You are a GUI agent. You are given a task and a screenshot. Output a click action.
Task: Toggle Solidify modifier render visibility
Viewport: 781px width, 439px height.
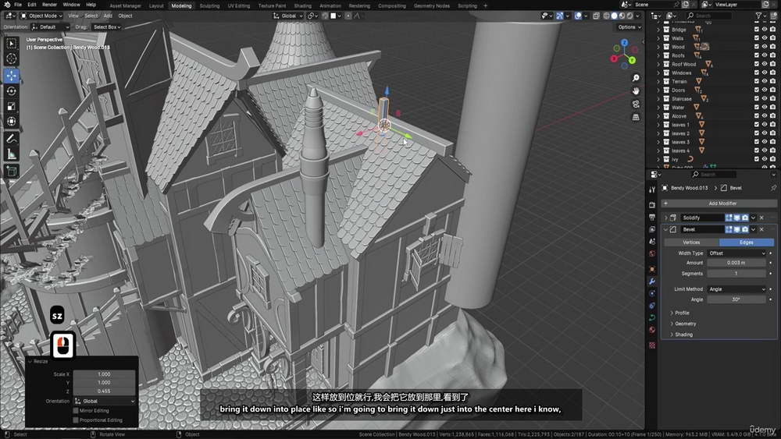[745, 218]
